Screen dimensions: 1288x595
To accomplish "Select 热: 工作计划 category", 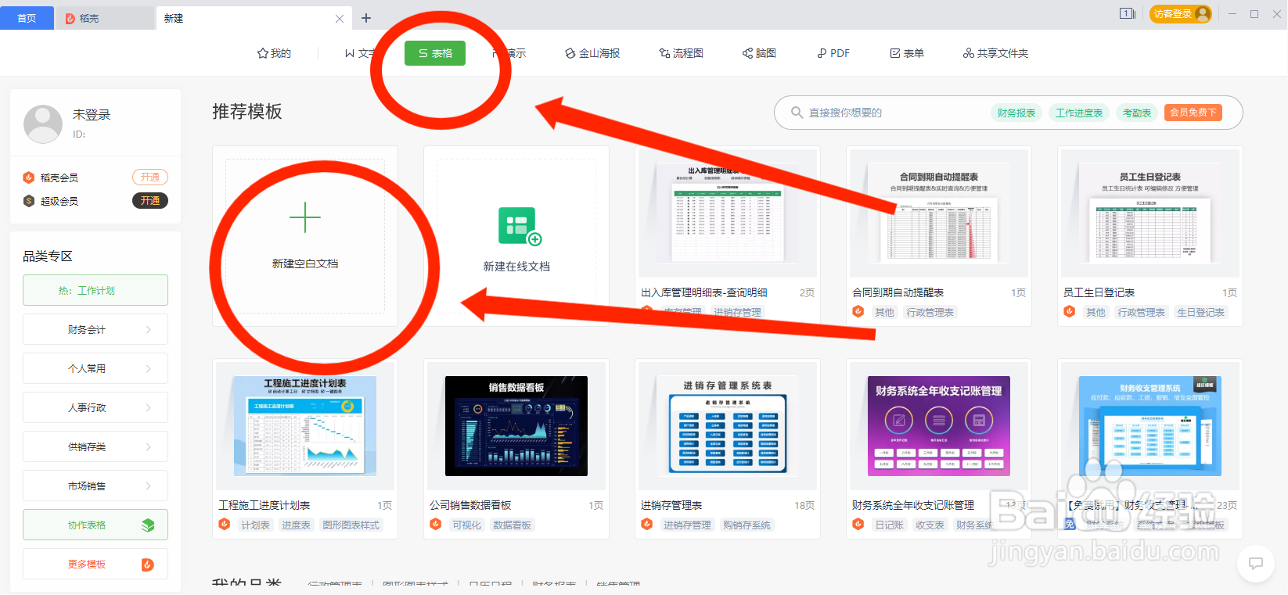I will [x=95, y=290].
